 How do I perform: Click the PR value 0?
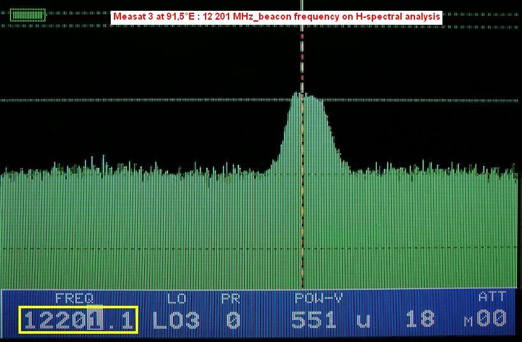[x=233, y=320]
